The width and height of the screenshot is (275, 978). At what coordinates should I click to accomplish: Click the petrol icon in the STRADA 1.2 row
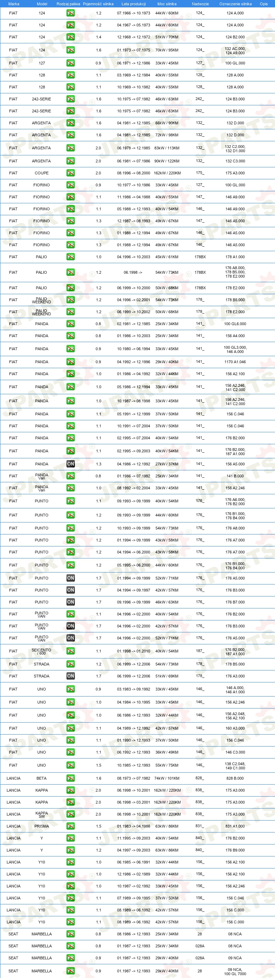click(x=70, y=664)
